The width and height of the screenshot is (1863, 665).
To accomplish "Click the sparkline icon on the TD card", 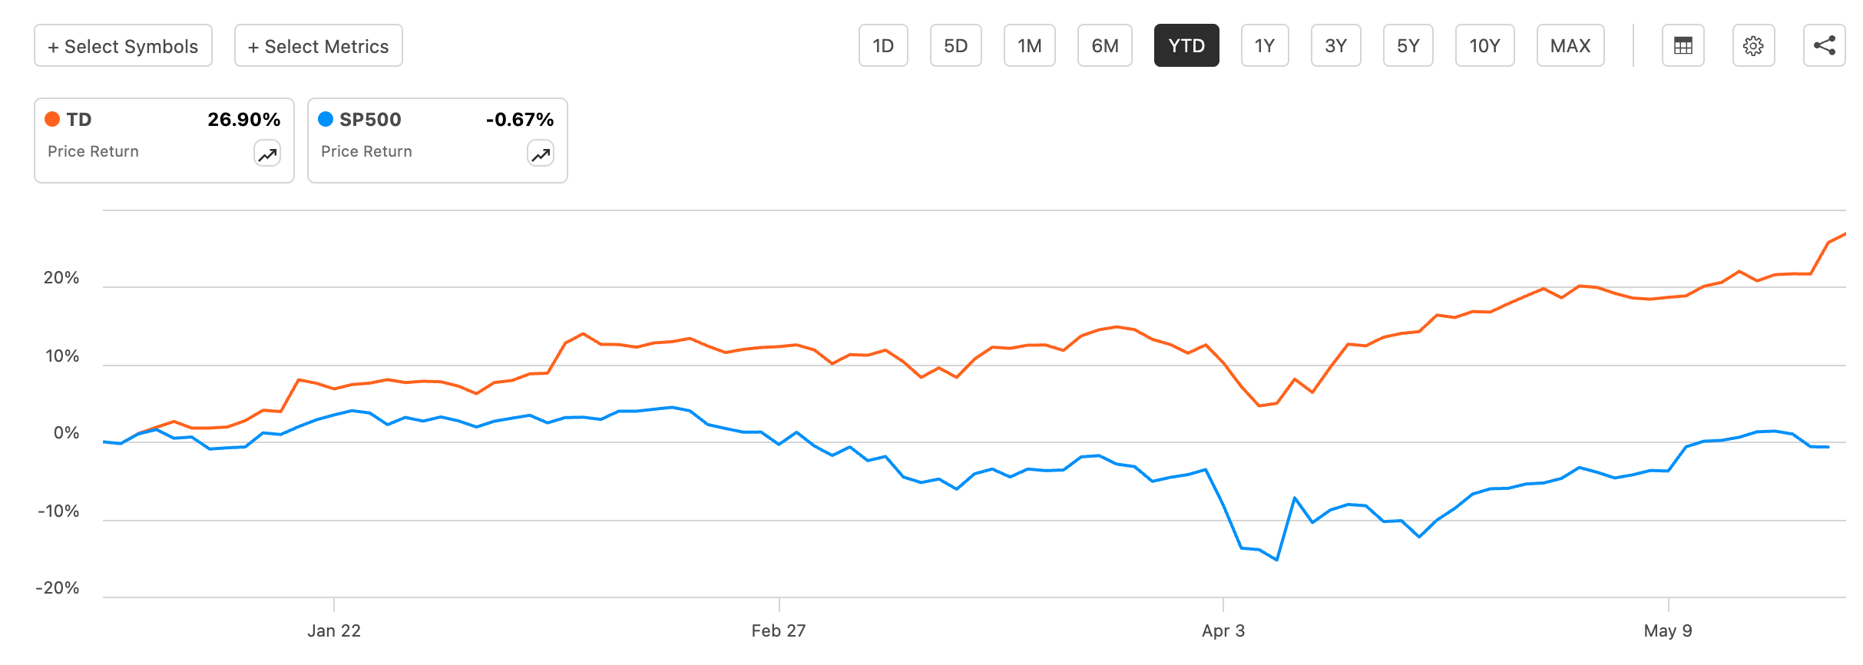I will tap(266, 154).
